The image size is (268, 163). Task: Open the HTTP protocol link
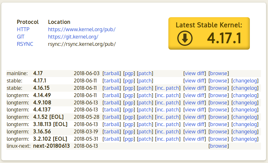[23, 29]
